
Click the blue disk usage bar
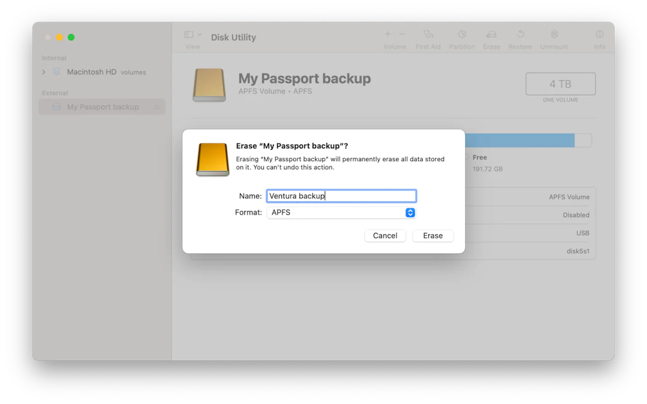tap(519, 140)
